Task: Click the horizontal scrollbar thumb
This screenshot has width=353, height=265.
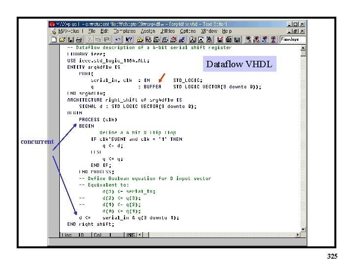Action: (146, 235)
